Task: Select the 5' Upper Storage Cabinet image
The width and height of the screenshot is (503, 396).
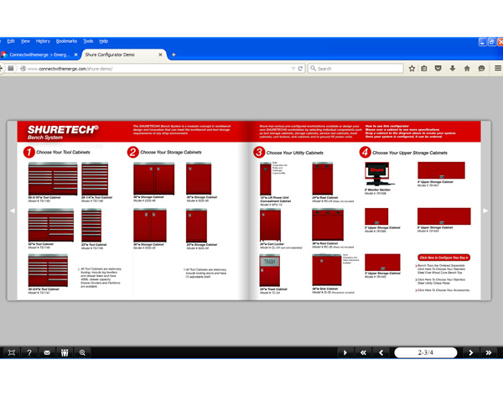Action: click(444, 216)
